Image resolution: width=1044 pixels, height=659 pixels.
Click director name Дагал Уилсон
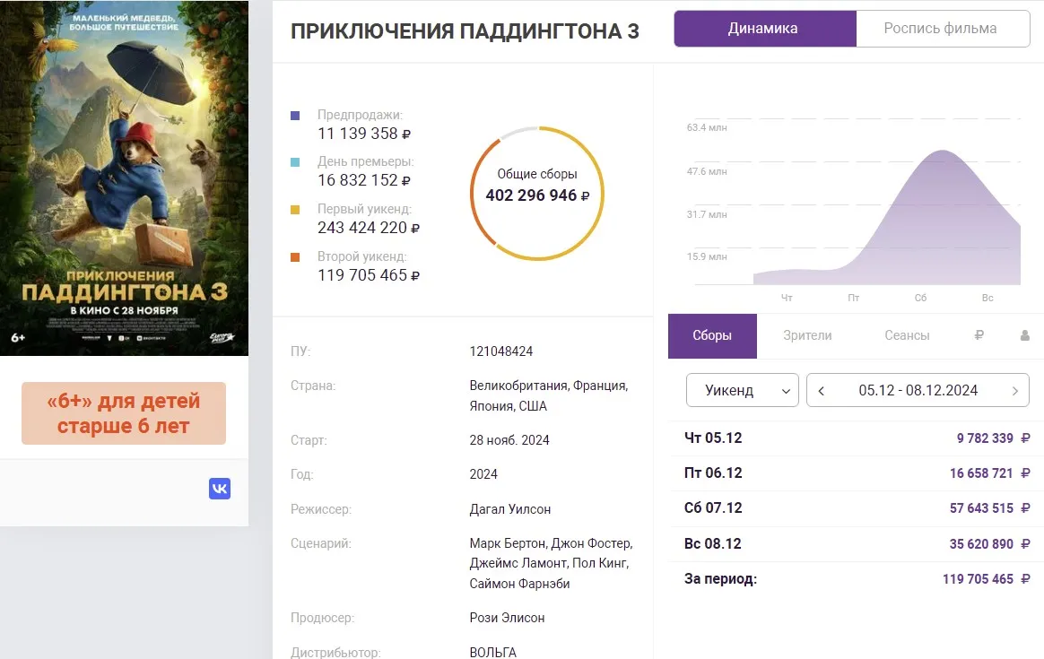510,509
